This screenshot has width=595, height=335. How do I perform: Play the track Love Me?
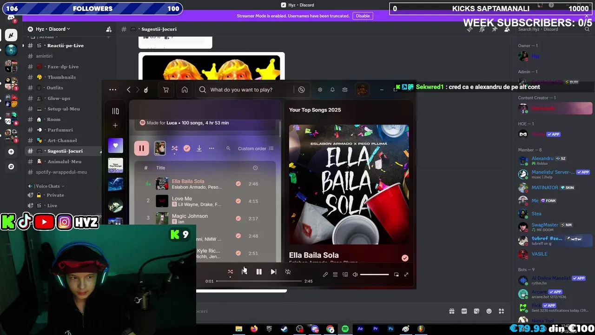pyautogui.click(x=182, y=198)
